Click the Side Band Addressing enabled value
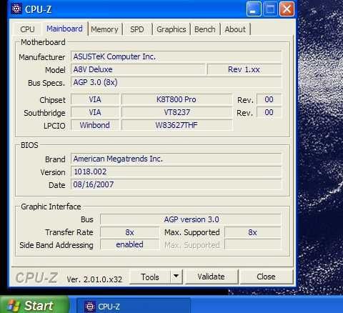 click(x=129, y=245)
